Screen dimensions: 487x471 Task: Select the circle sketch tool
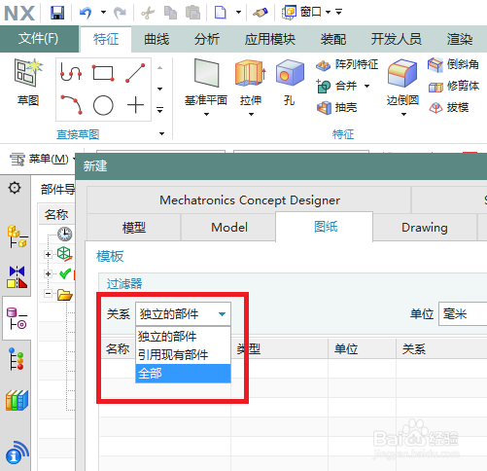click(103, 105)
